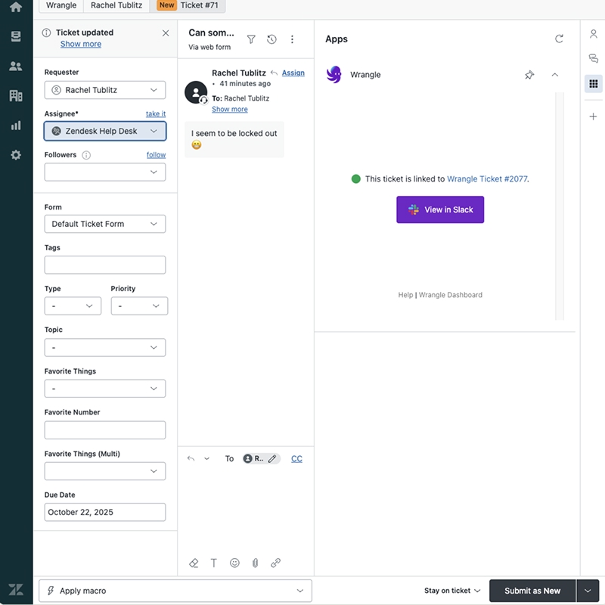Screen dimensions: 605x605
Task: Open the Home icon in sidebar
Action: point(16,8)
